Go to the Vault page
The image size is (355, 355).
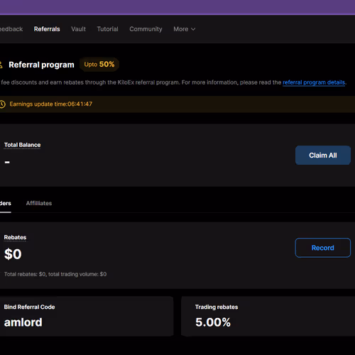click(x=78, y=29)
